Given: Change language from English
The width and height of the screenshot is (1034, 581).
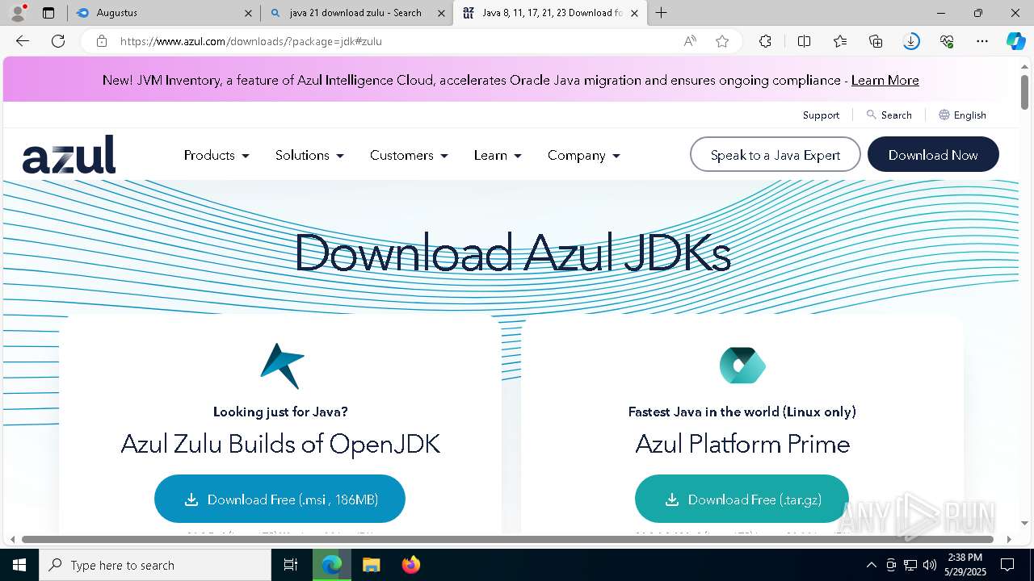Looking at the screenshot, I should point(962,115).
